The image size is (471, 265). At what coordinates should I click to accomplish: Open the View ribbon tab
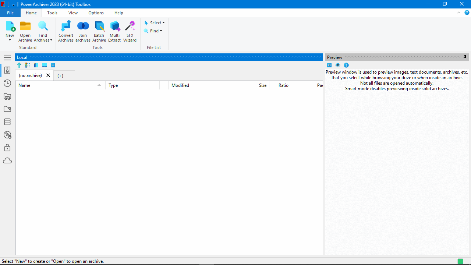[x=73, y=13]
